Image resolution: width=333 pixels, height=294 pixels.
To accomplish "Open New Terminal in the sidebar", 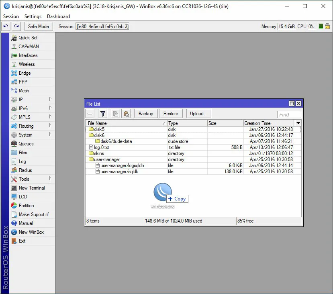I will [32, 188].
